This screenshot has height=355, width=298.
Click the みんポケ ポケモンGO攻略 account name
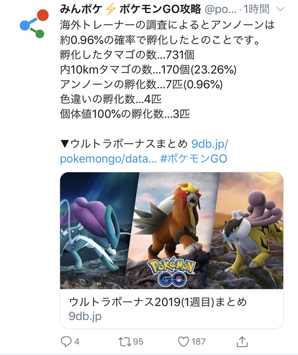[130, 9]
